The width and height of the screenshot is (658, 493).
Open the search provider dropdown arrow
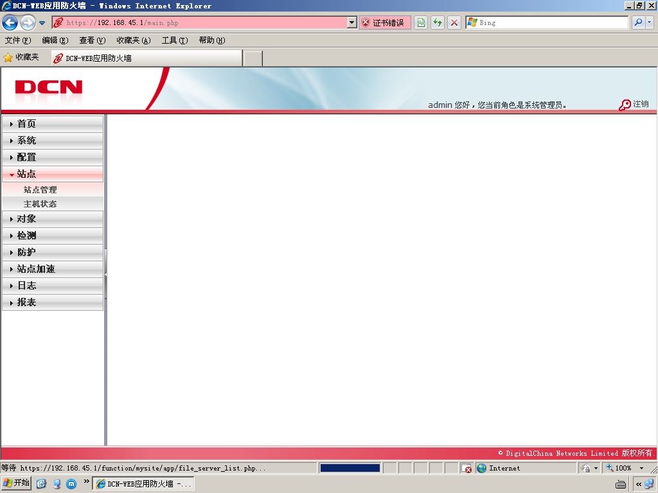pos(649,22)
